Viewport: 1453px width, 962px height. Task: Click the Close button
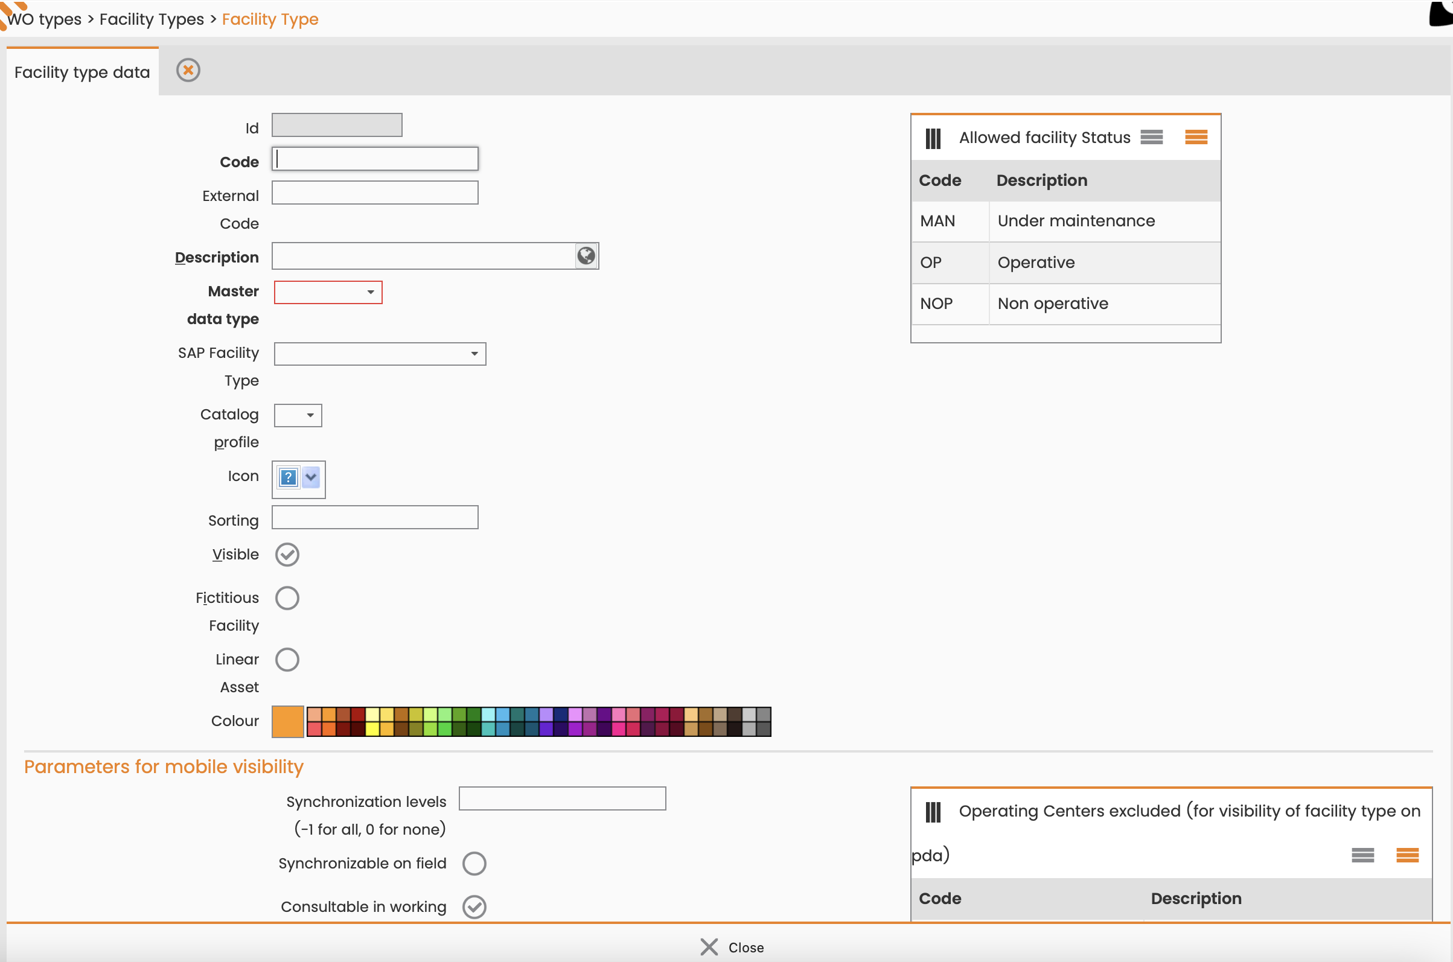pyautogui.click(x=732, y=947)
